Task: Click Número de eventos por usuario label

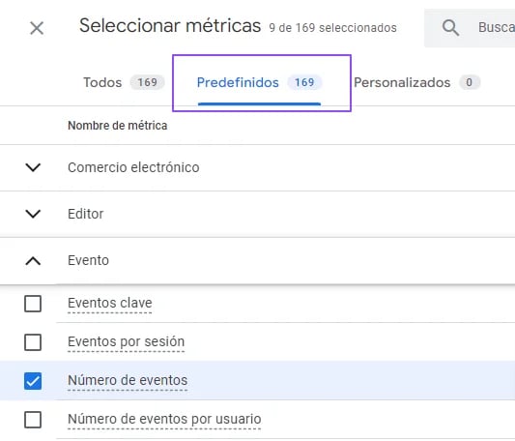Action: tap(164, 420)
